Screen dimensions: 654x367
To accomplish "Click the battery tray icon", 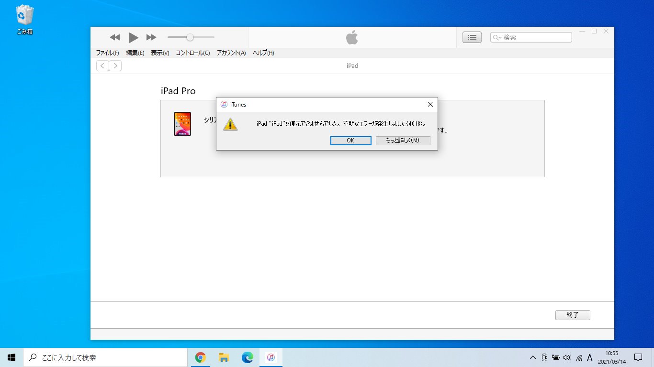I will (x=556, y=357).
